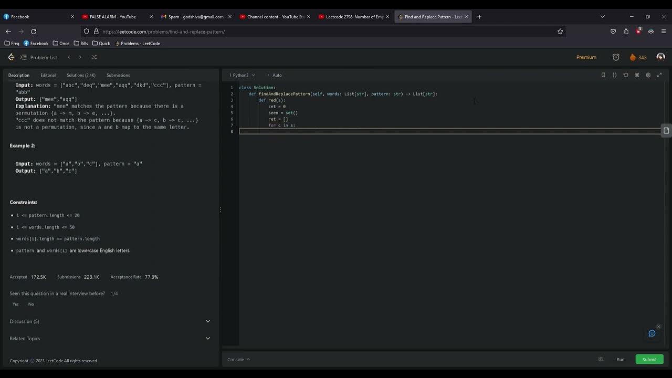
Task: Go back in browser history
Action: 8,31
